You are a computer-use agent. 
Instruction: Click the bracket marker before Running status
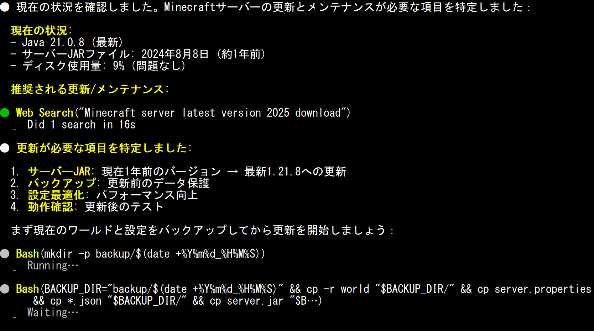(x=14, y=266)
